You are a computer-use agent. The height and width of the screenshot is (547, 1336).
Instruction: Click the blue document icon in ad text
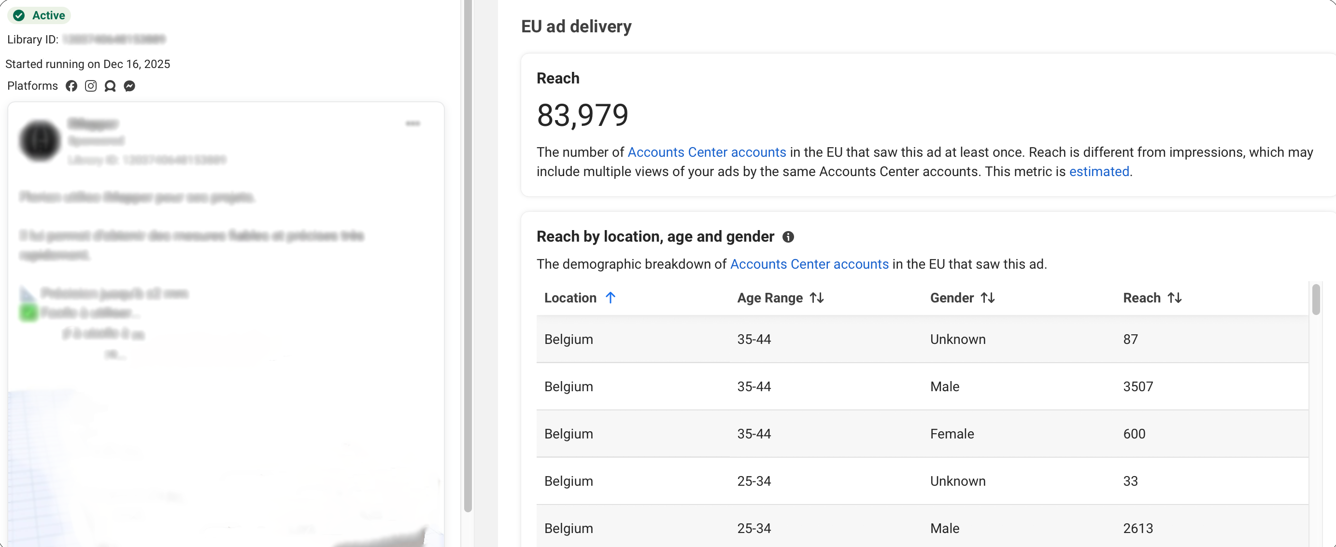coord(27,292)
